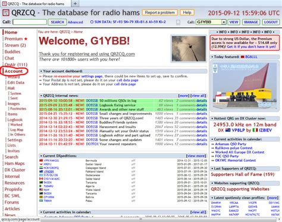This screenshot has height=222, width=282.
Task: Click the Help button
Action: click(187, 12)
